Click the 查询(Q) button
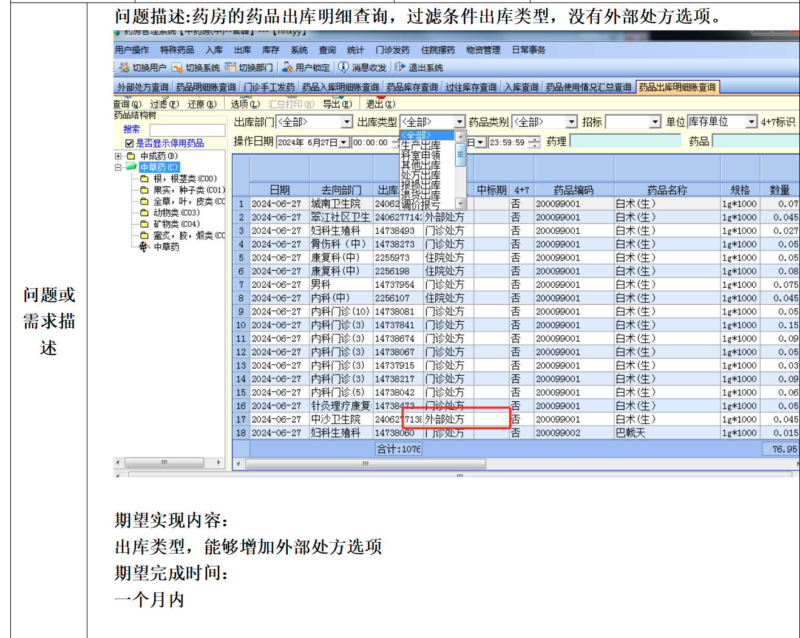This screenshot has width=800, height=638. pyautogui.click(x=127, y=104)
